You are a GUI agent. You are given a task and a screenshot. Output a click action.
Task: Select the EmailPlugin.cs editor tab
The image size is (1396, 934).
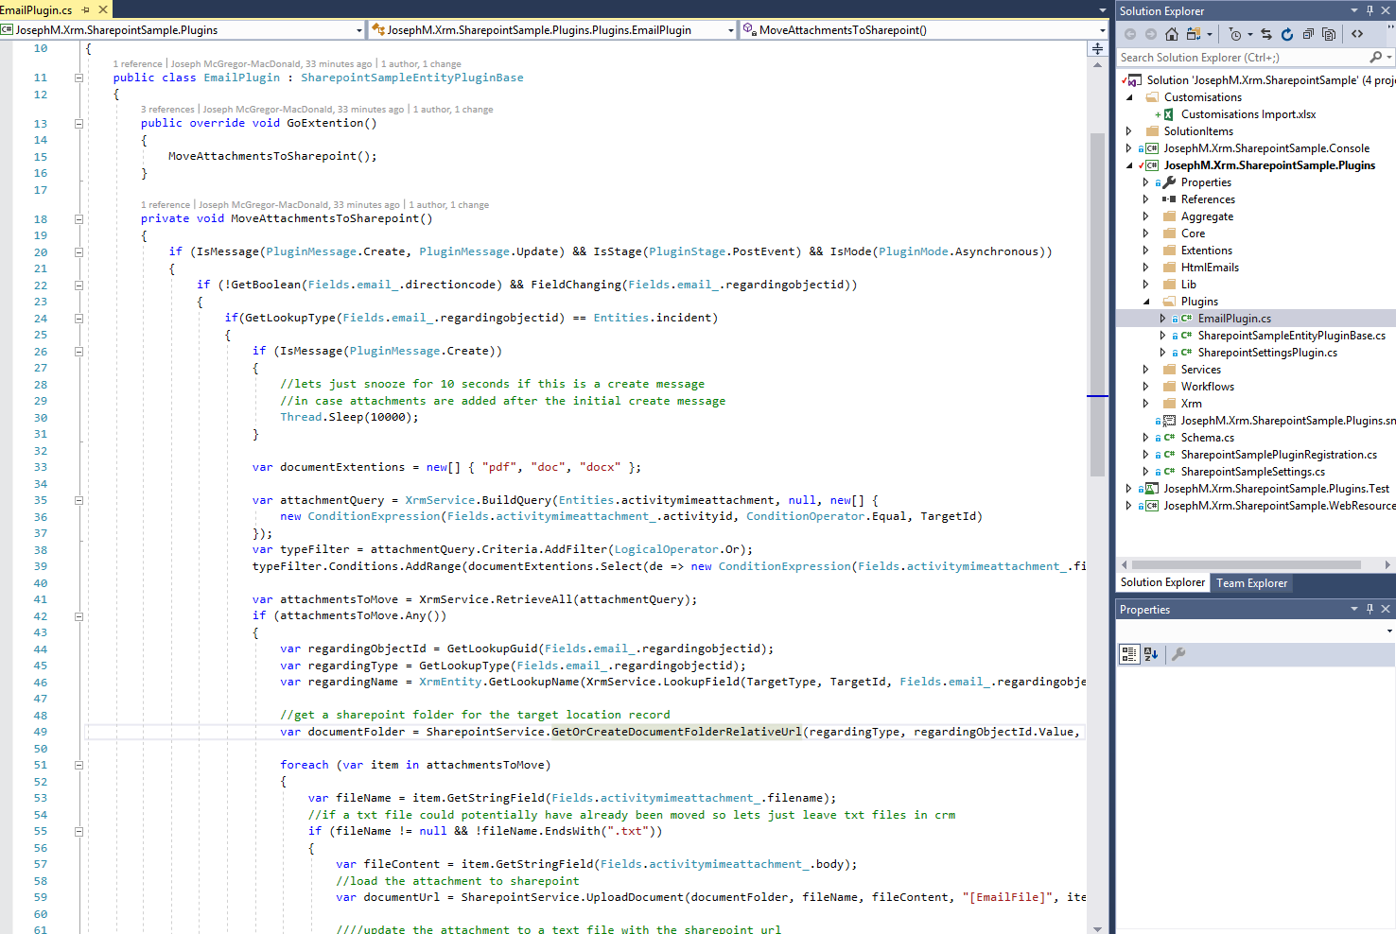(x=38, y=9)
